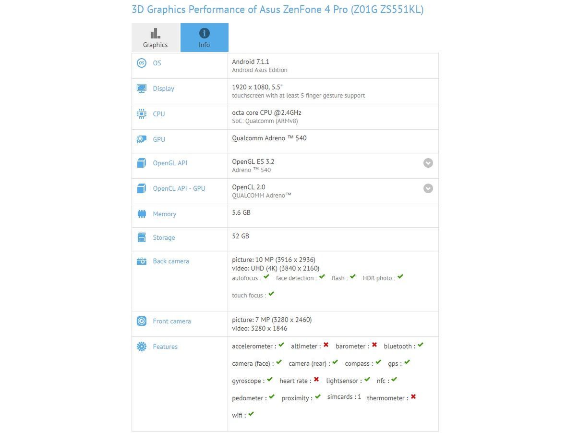567x433 pixels.
Task: Click the CPU label
Action: 159,114
